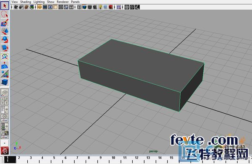Screen dimensions: 252x164
Task: Toggle the Film Gate display
Action: (45, 7)
